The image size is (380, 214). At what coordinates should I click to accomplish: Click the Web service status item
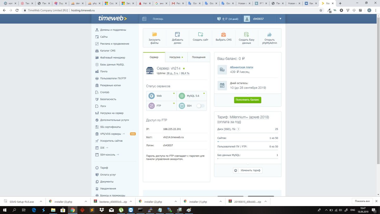pos(161,96)
